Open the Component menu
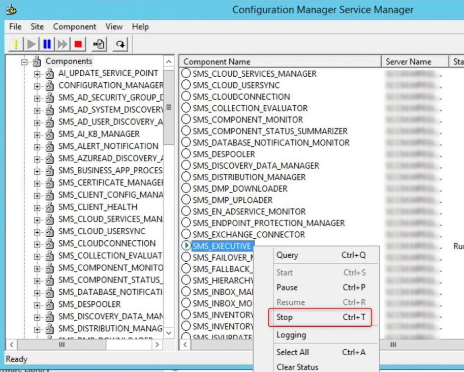 coord(74,26)
